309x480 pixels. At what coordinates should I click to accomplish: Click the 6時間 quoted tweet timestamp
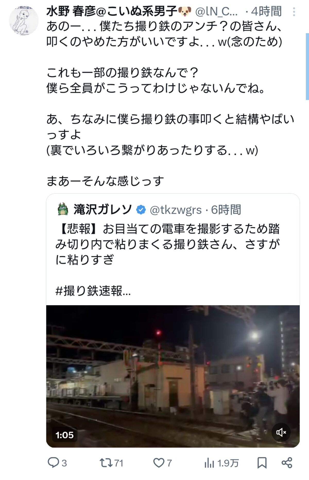pos(226,210)
